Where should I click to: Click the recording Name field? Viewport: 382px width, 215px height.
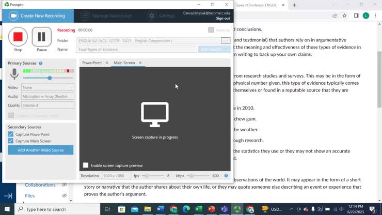pos(136,49)
